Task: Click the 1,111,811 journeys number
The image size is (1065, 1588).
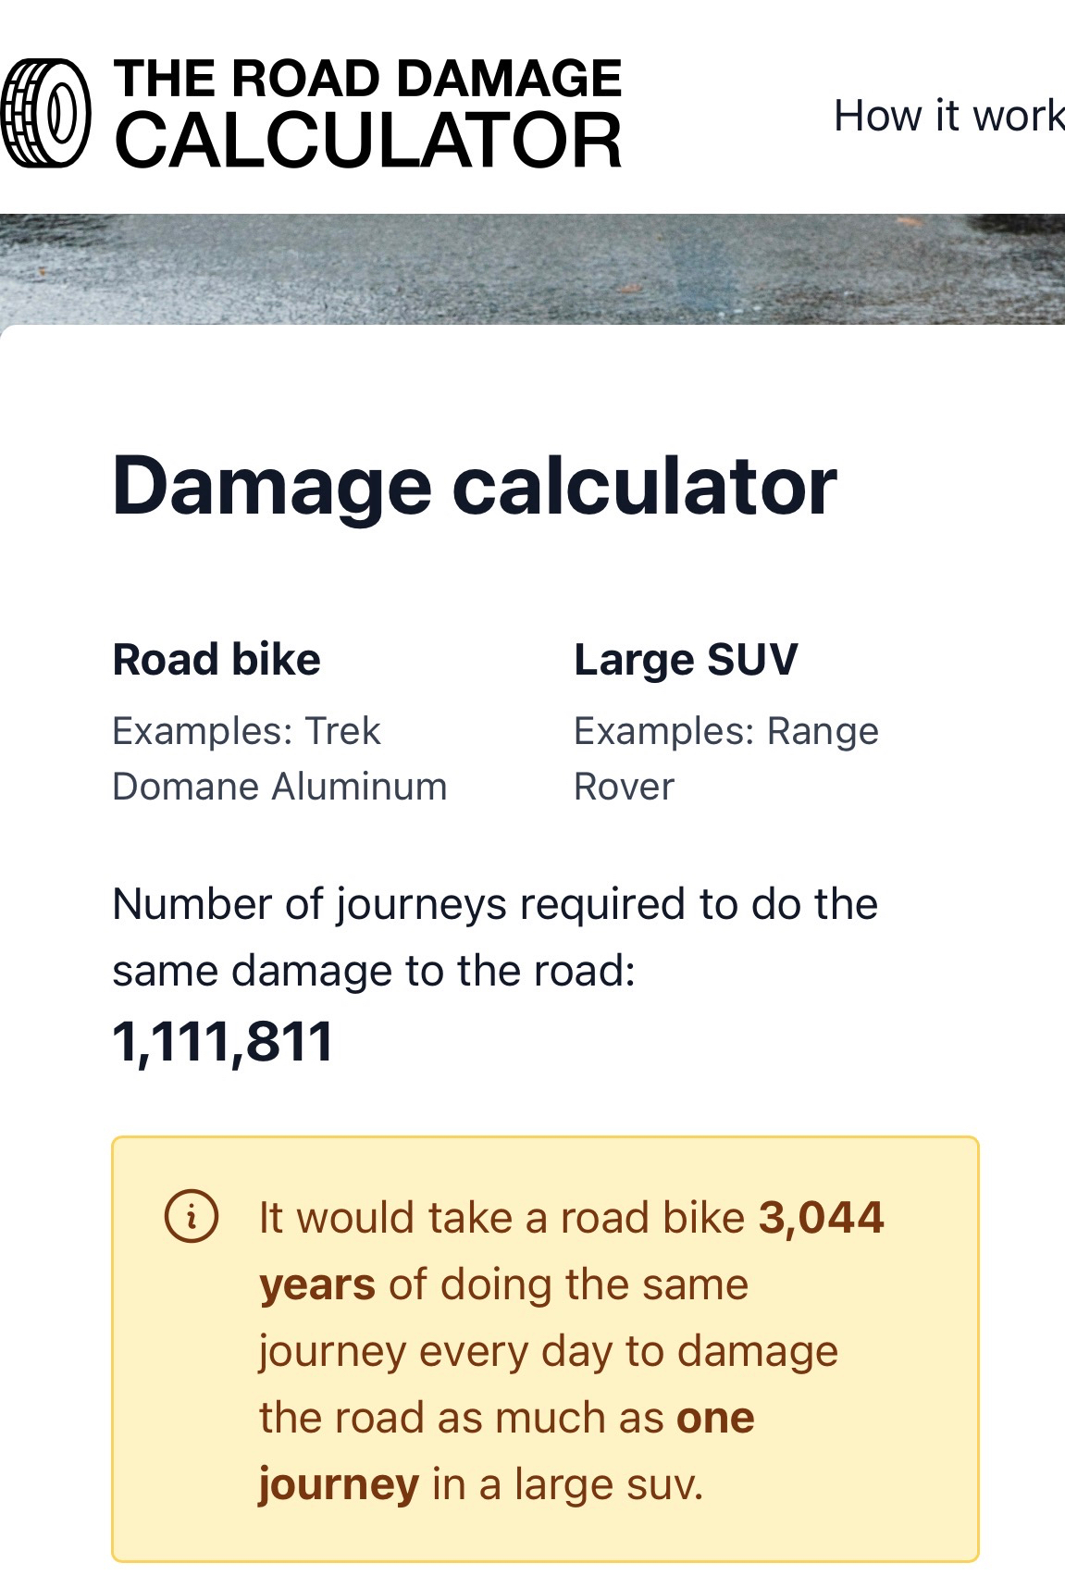Action: click(x=222, y=1042)
